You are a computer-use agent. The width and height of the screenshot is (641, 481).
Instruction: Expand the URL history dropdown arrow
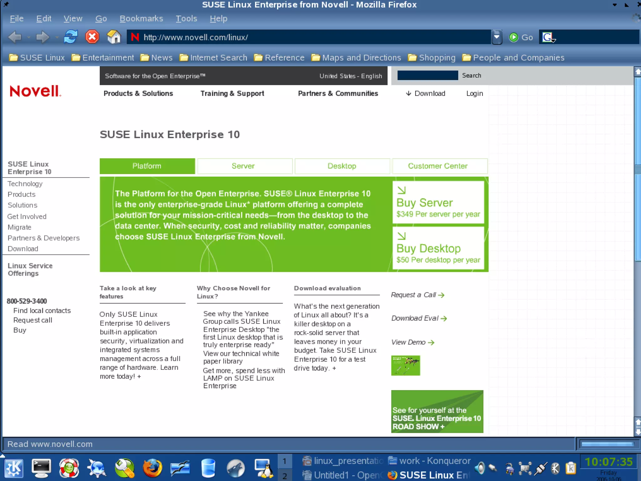pyautogui.click(x=497, y=37)
